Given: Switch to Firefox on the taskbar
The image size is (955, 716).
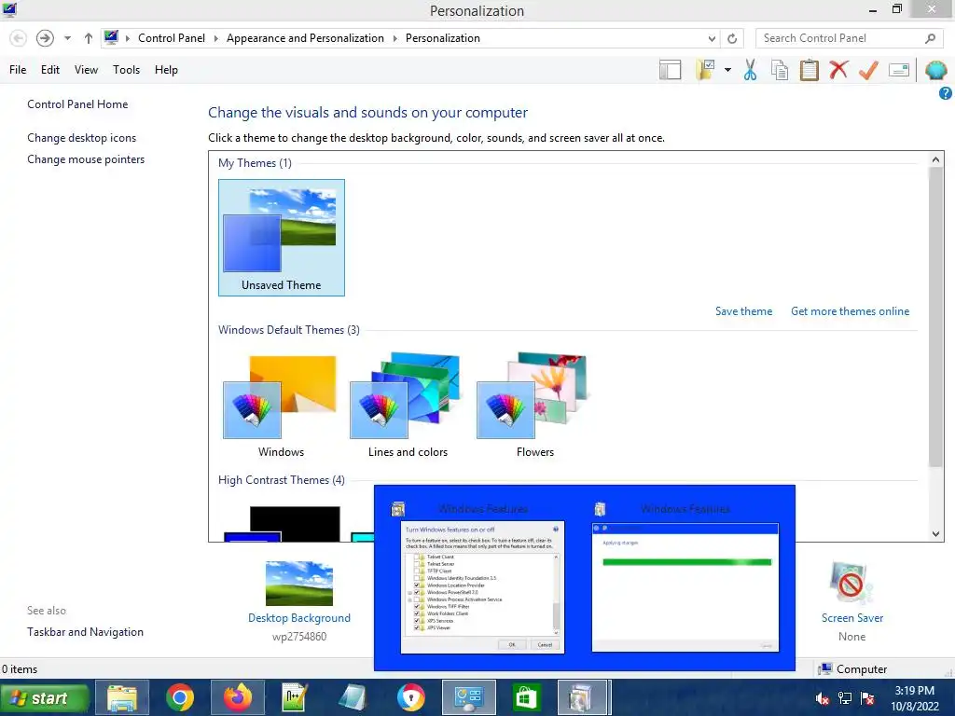Looking at the screenshot, I should pos(238,697).
